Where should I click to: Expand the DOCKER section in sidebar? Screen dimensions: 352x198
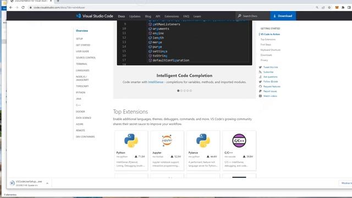pos(80,112)
